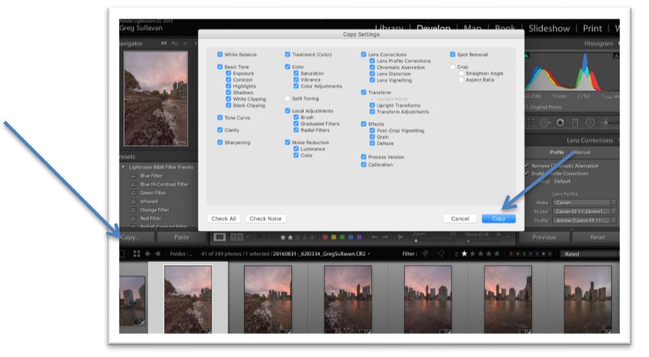Toggle the Luminance noise reduction checkbox
Viewport: 649px width, 357px height.
[x=296, y=148]
